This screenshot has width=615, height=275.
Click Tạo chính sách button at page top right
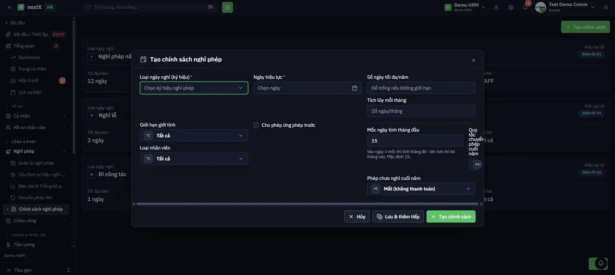click(585, 27)
